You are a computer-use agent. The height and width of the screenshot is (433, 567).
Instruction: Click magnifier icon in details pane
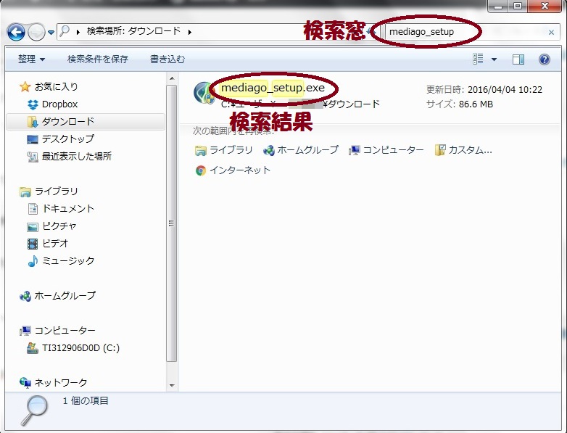(x=34, y=410)
